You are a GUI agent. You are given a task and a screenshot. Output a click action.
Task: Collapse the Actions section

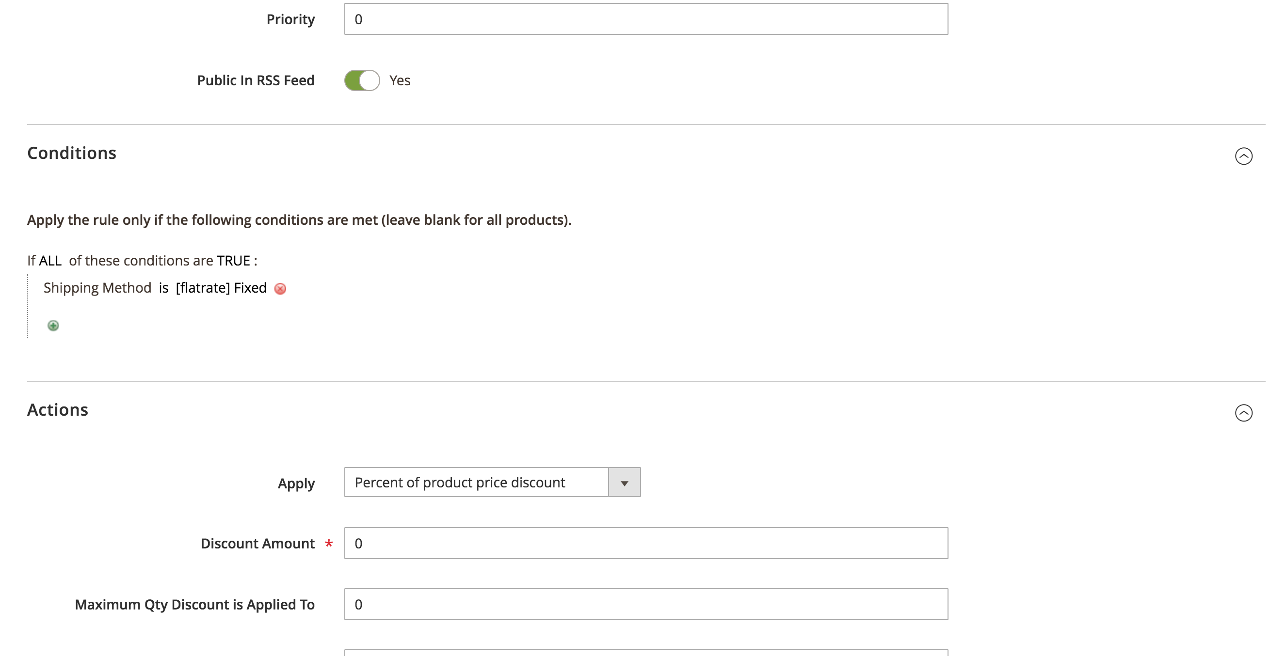[x=1243, y=413]
